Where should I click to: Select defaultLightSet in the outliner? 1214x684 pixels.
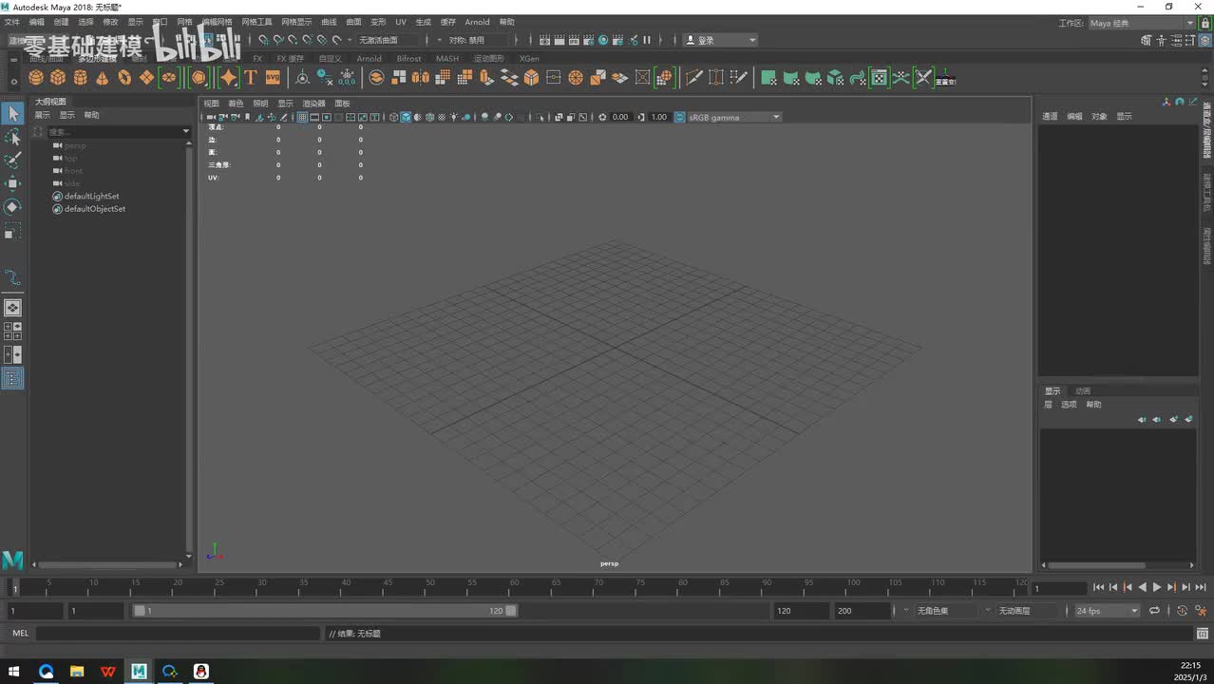pos(91,197)
